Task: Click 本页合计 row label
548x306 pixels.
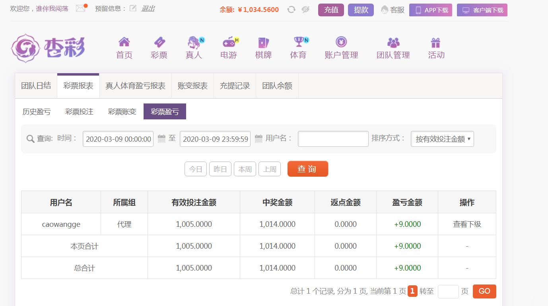Action: (x=84, y=246)
